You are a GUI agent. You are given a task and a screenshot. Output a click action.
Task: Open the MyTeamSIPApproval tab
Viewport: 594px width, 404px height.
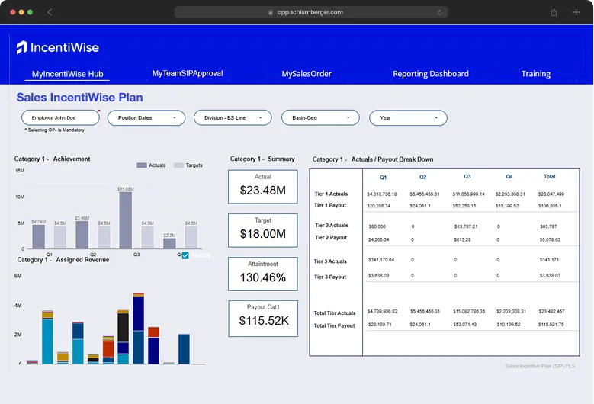(x=188, y=73)
